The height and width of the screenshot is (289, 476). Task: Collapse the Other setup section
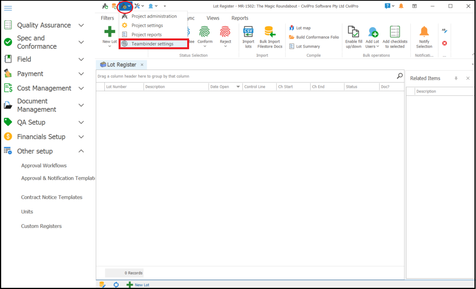coord(81,151)
